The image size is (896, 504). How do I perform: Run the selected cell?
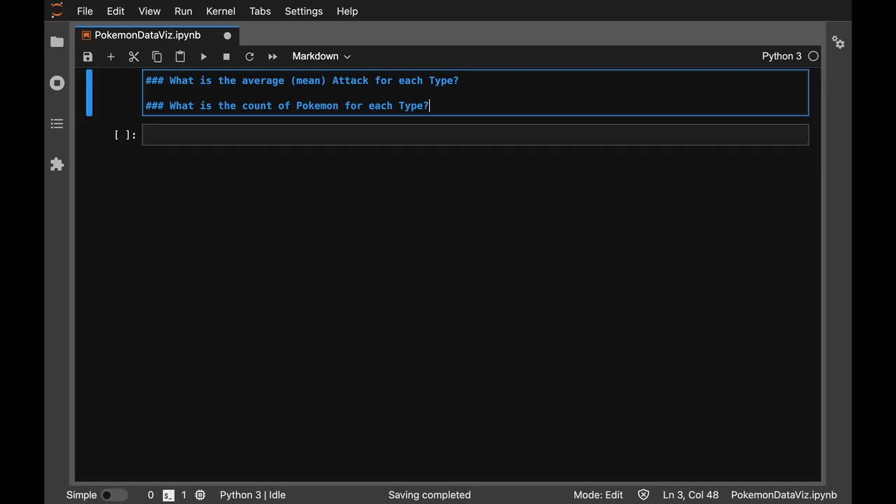(204, 57)
